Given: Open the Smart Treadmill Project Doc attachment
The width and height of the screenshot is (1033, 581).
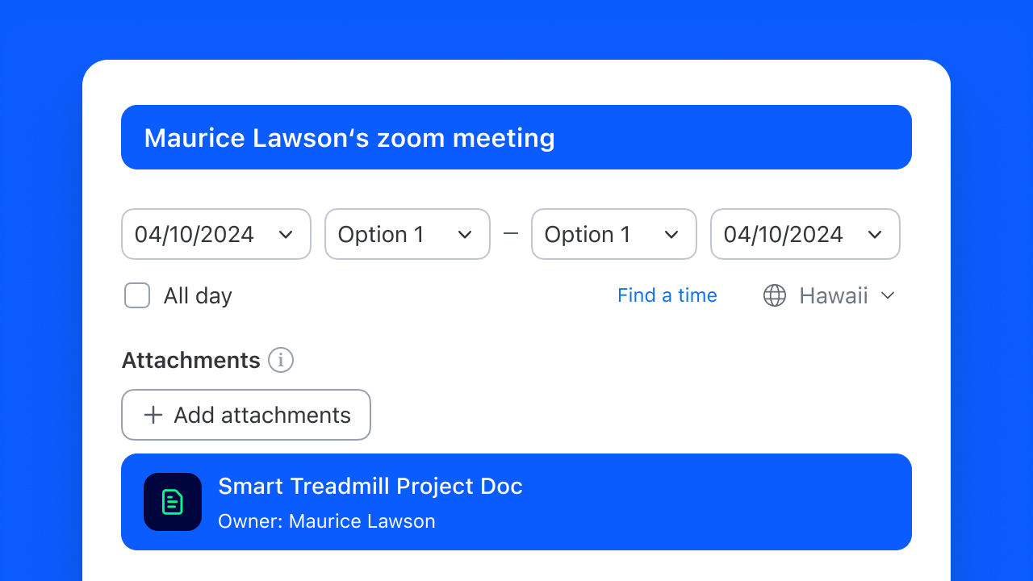Looking at the screenshot, I should [x=370, y=487].
